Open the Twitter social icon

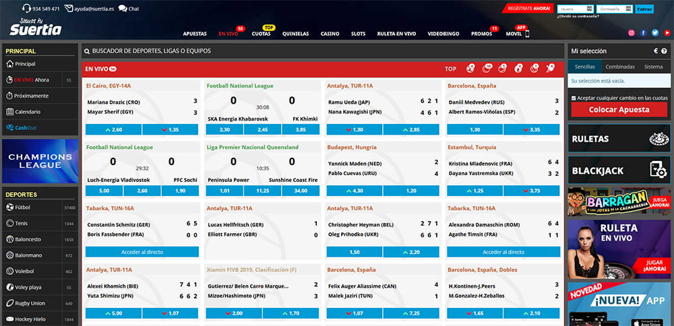(x=655, y=32)
